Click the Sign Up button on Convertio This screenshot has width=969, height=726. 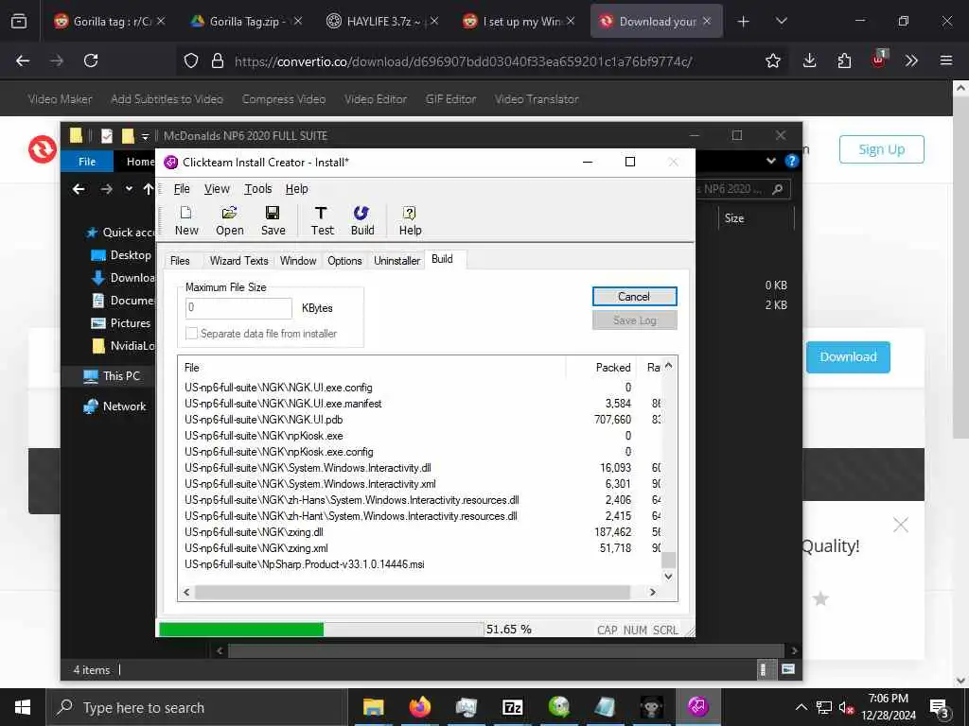point(881,149)
